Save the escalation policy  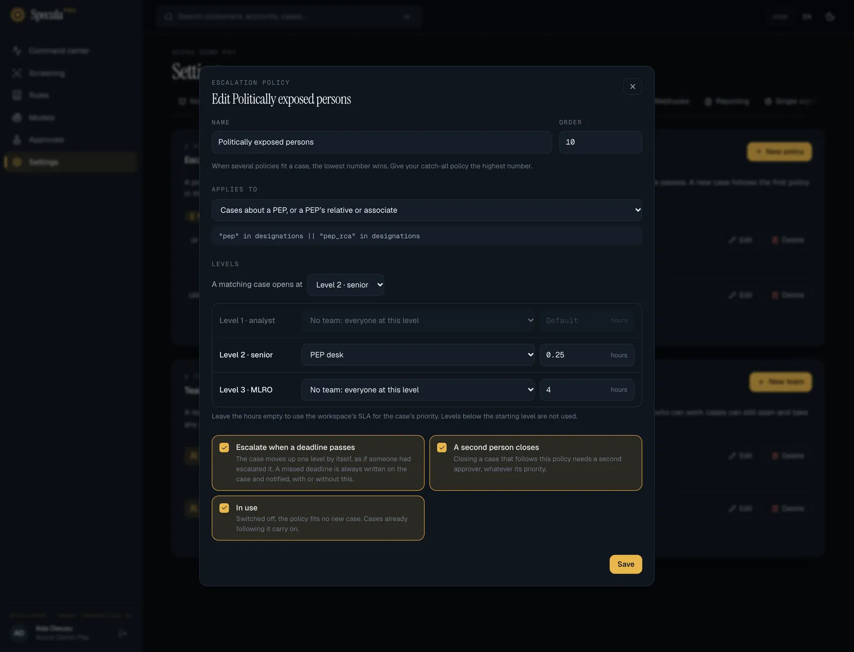[x=626, y=564]
